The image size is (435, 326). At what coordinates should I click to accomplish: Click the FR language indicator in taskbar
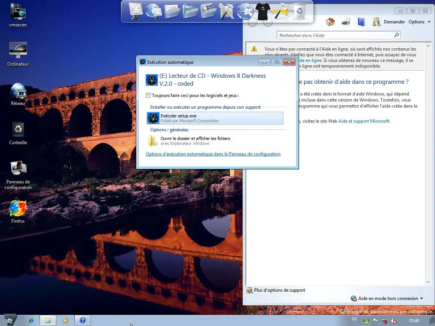point(355,319)
